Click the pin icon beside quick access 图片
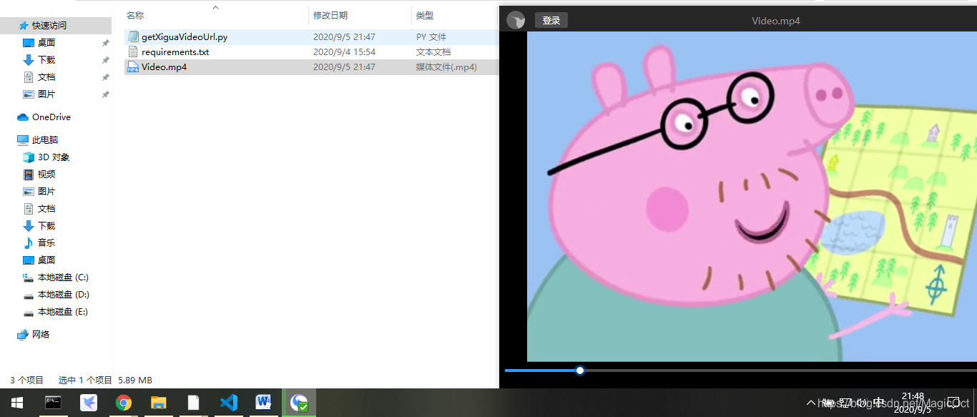Viewport: 977px width, 417px height. click(105, 94)
